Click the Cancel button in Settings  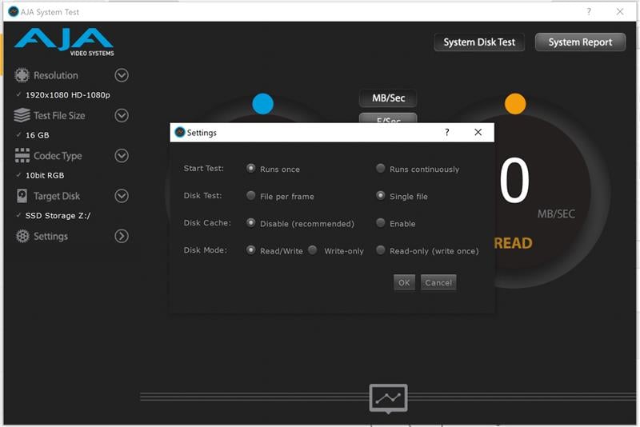tap(438, 282)
